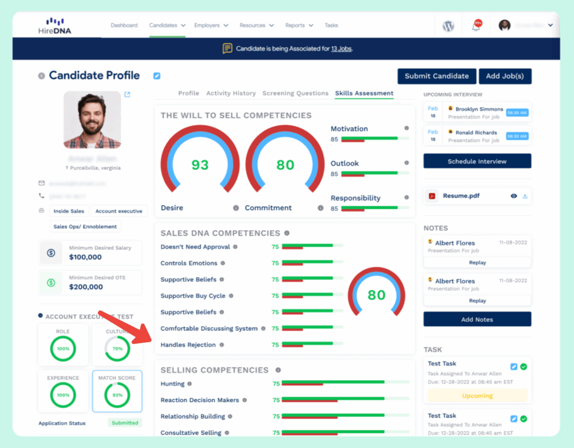Open the notifications bell
This screenshot has width=574, height=448.
[476, 26]
